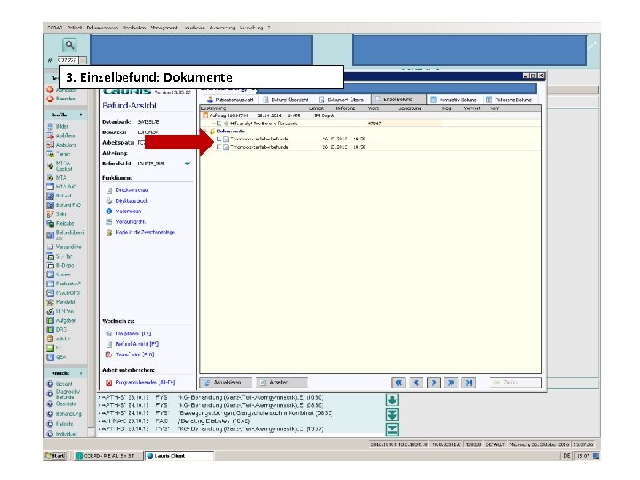Click the Druckvorschau printer icon
The height and width of the screenshot is (480, 640).
pyautogui.click(x=109, y=190)
